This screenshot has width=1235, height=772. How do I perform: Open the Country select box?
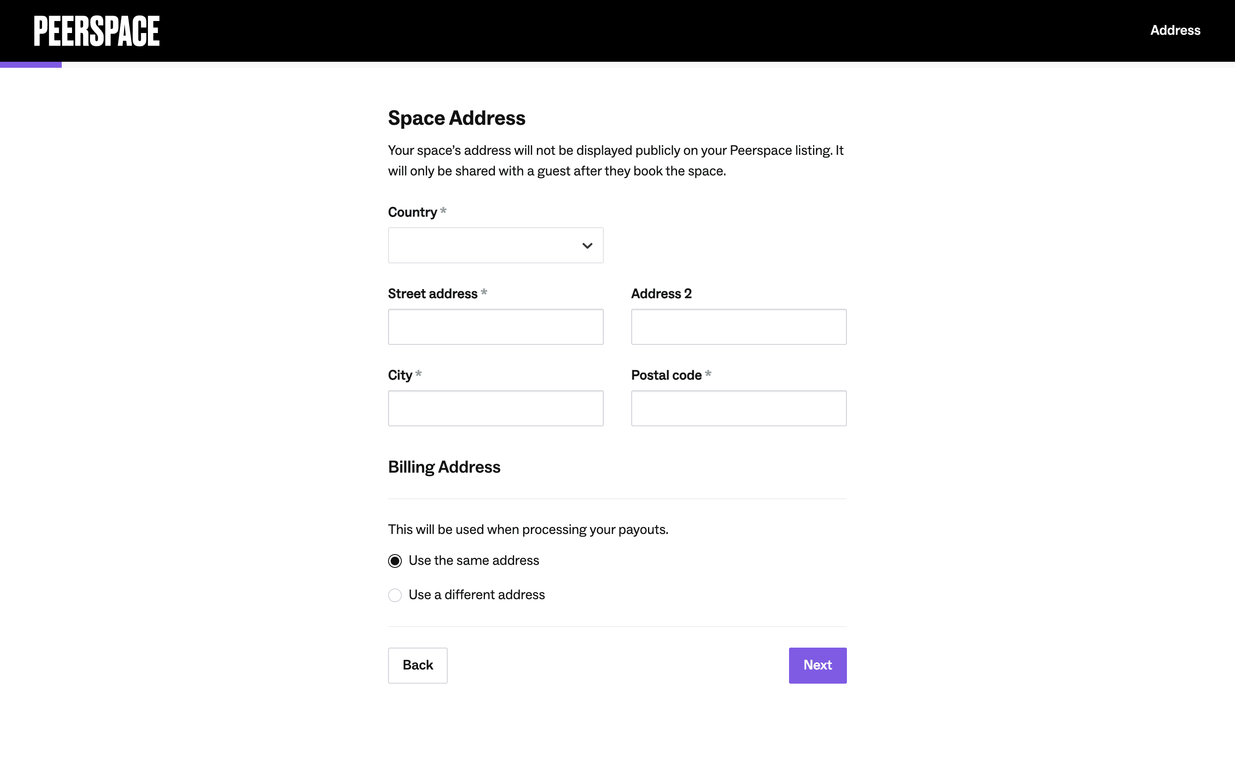click(485, 246)
